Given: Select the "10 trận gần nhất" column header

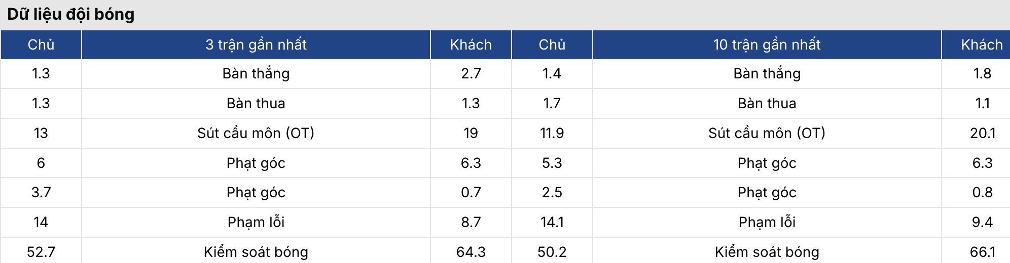Looking at the screenshot, I should point(767,45).
